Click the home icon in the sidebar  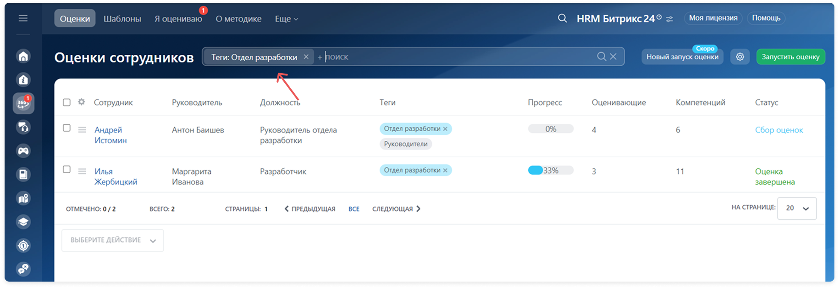tap(23, 56)
